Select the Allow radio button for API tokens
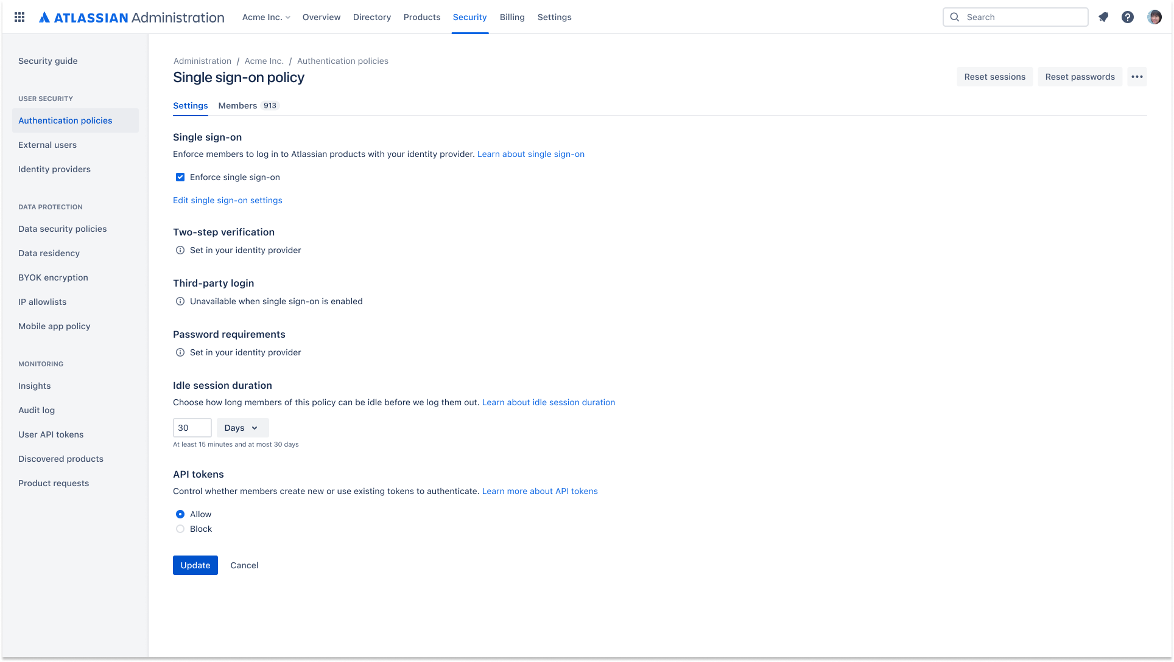 pos(180,514)
